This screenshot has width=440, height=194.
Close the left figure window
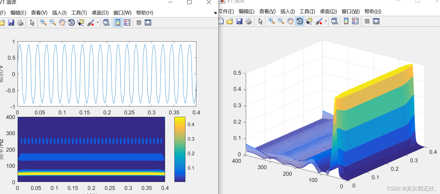click(x=209, y=2)
